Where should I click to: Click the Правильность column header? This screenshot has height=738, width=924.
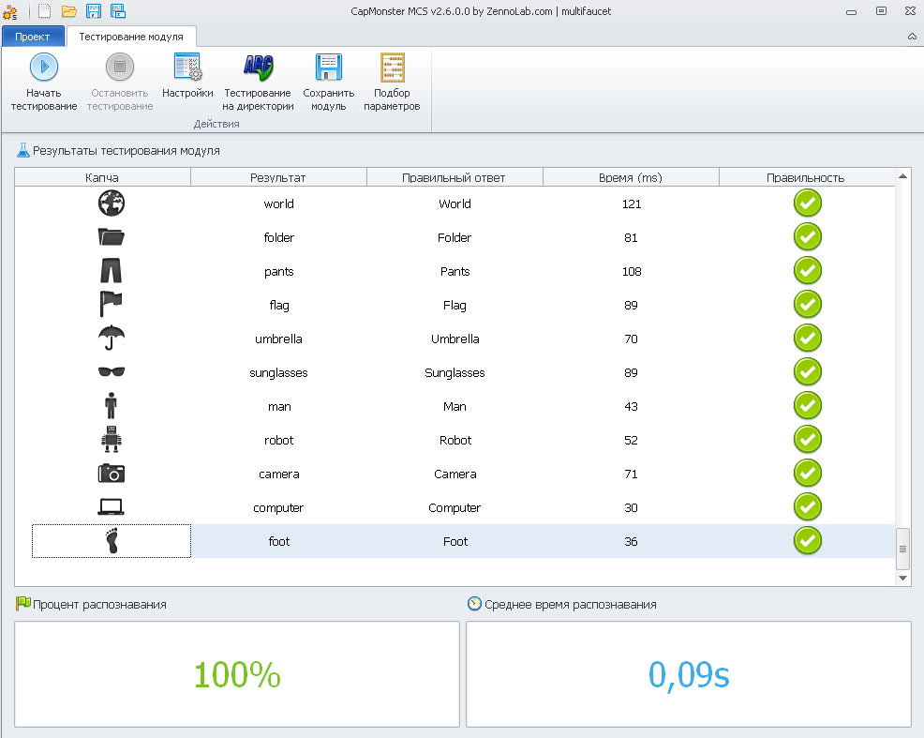[x=805, y=177]
